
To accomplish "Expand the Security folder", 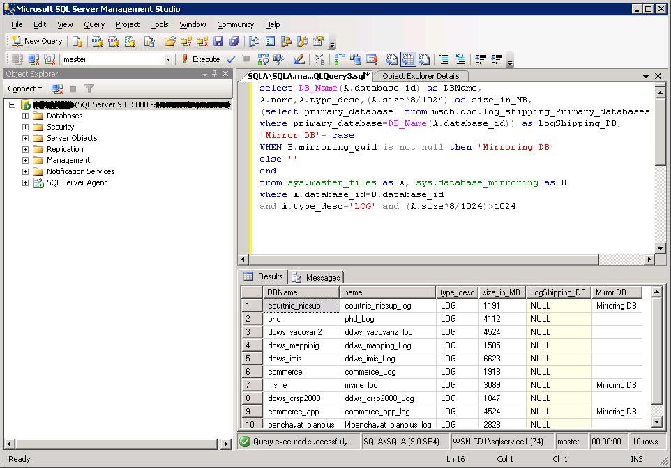I will [x=25, y=127].
